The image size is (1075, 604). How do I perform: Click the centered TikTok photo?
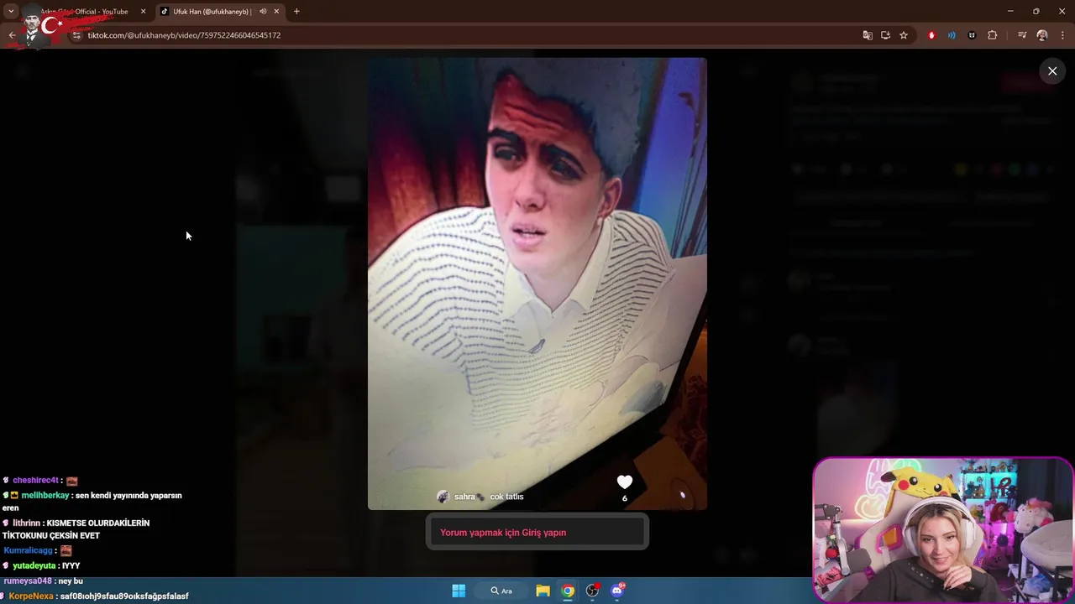(x=537, y=284)
